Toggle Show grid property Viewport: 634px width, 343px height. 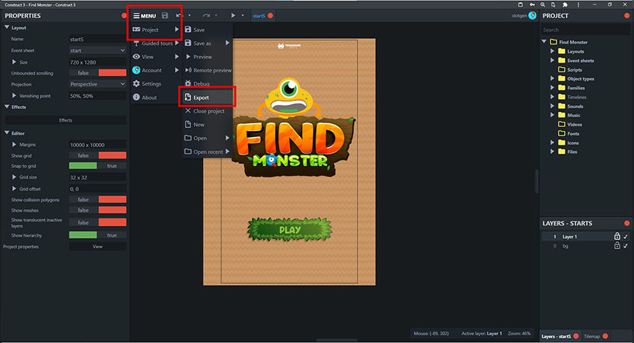98,155
